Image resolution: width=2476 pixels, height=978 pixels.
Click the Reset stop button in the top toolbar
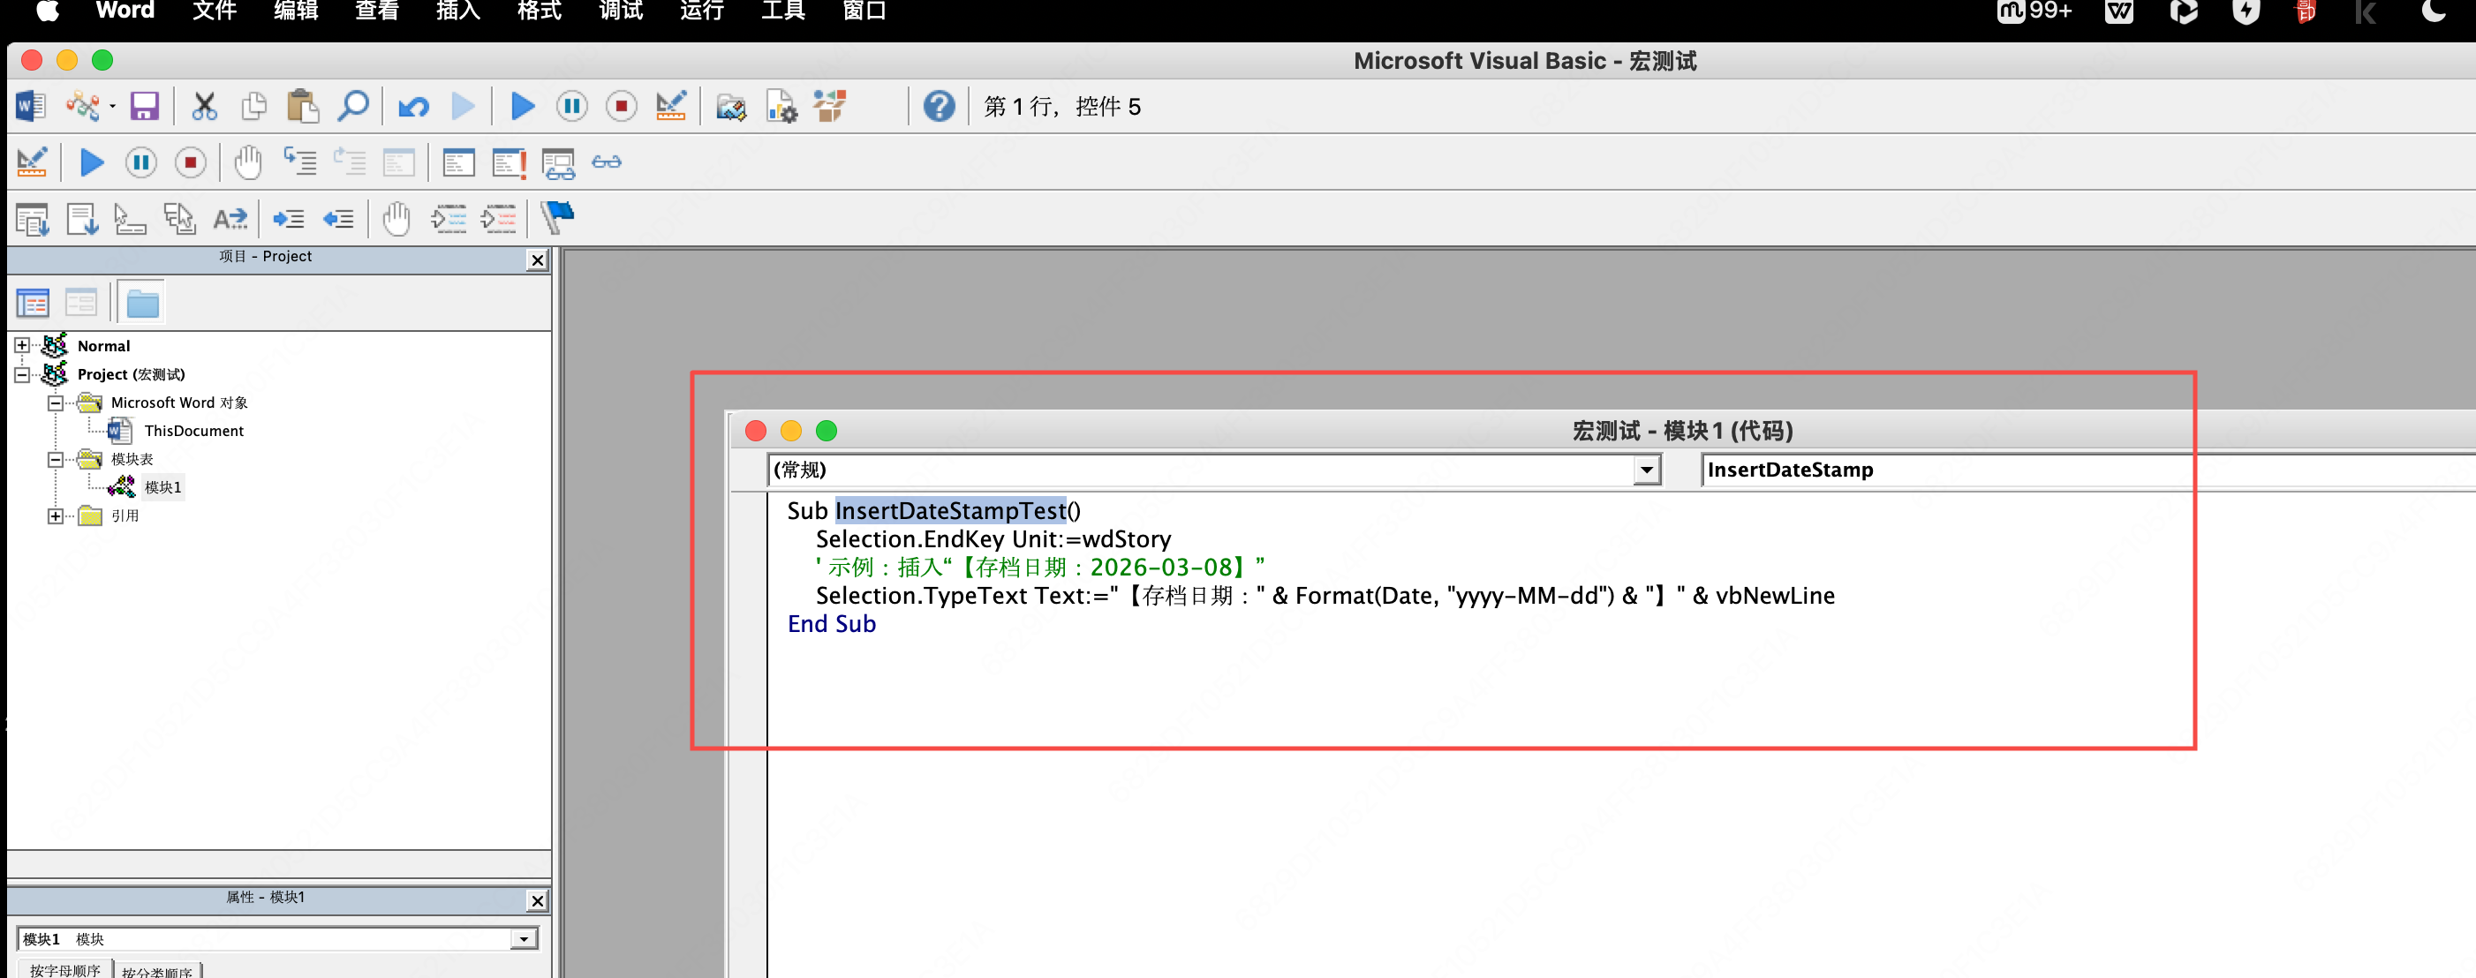point(621,106)
